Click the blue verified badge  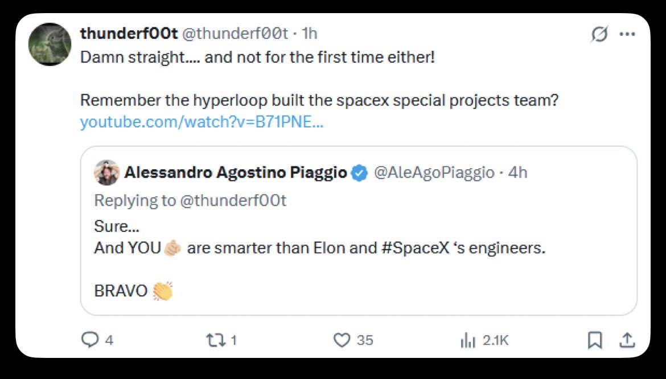pos(359,173)
